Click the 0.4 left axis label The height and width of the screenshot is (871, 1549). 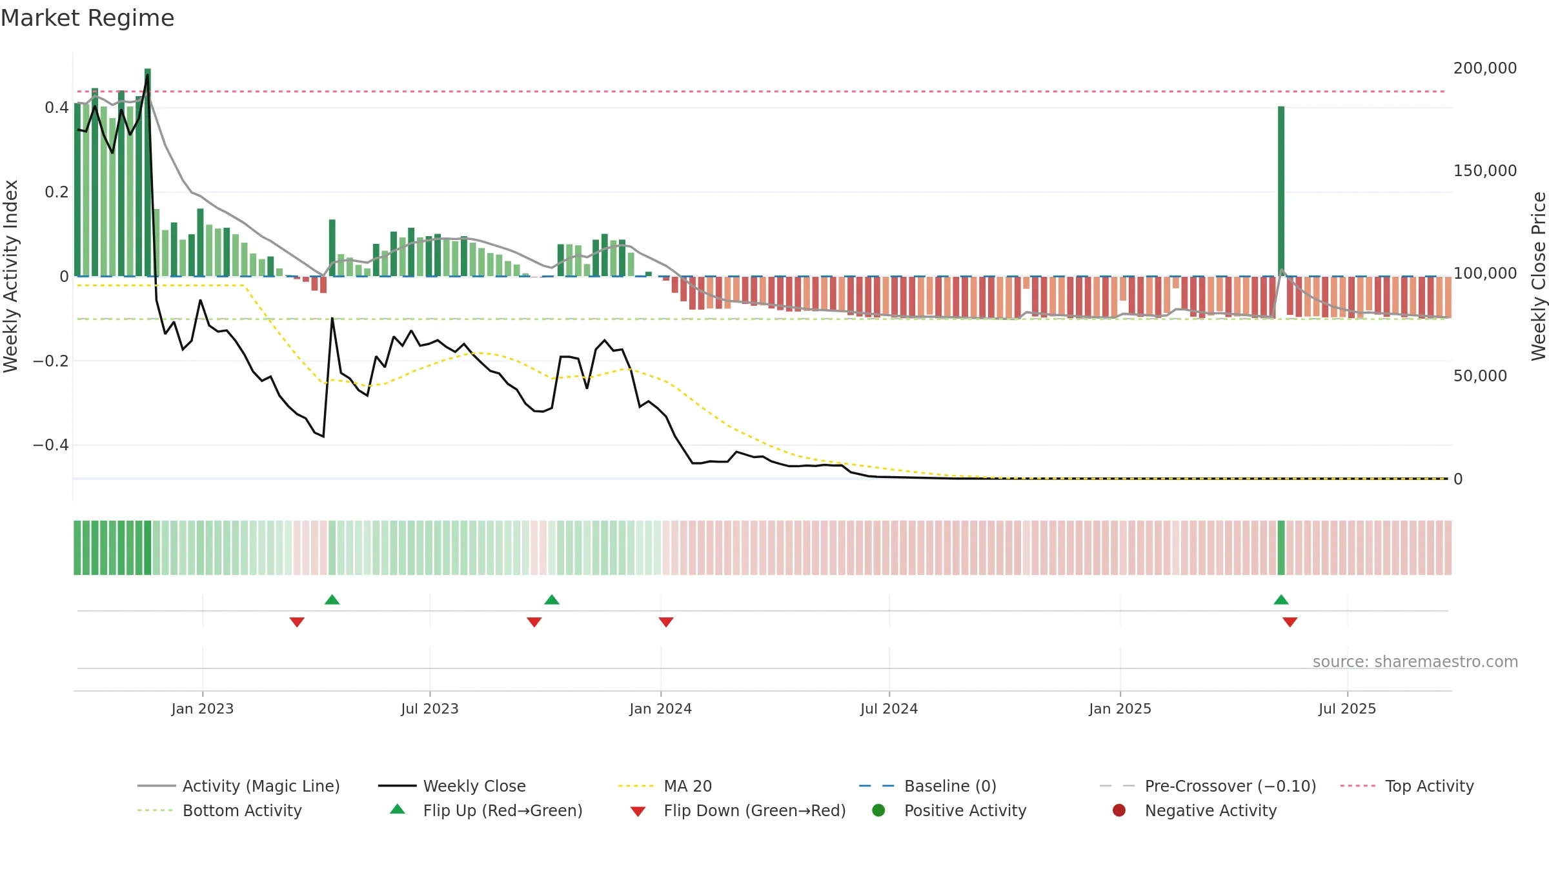click(x=57, y=108)
